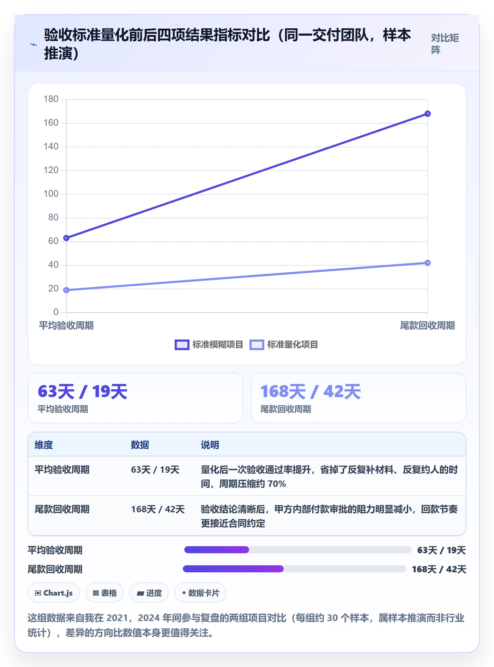Click the 平均验收周期 x-axis label under the chart
The height and width of the screenshot is (667, 494).
pyautogui.click(x=66, y=325)
